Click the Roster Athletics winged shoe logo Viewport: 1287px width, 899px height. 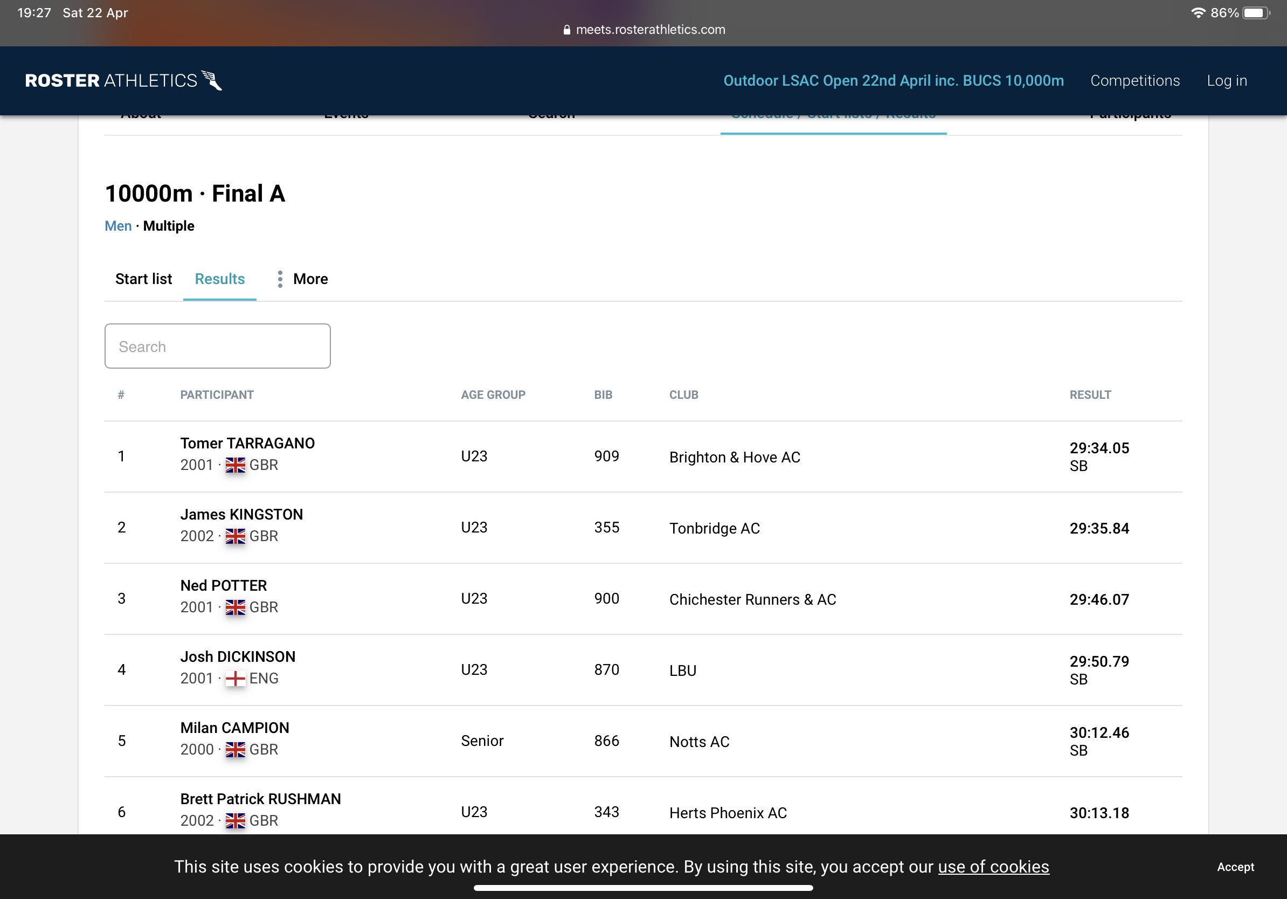pyautogui.click(x=212, y=81)
